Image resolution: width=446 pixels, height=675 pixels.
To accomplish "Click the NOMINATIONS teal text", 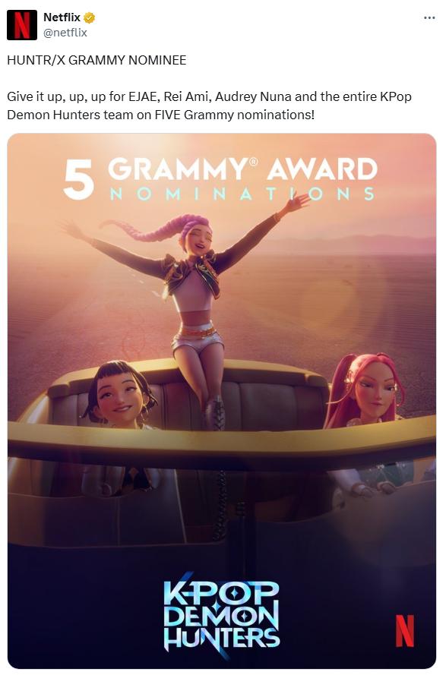I will click(x=242, y=194).
